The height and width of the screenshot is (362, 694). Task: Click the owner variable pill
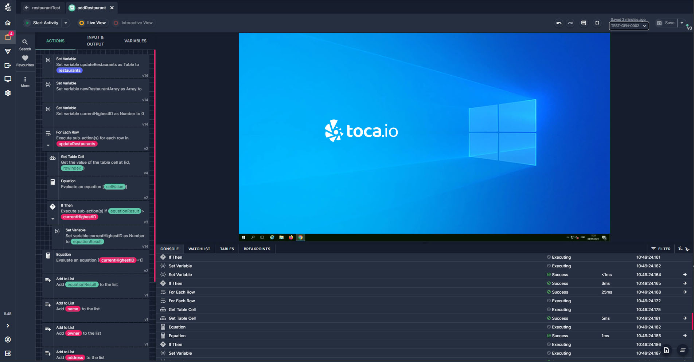pyautogui.click(x=73, y=334)
